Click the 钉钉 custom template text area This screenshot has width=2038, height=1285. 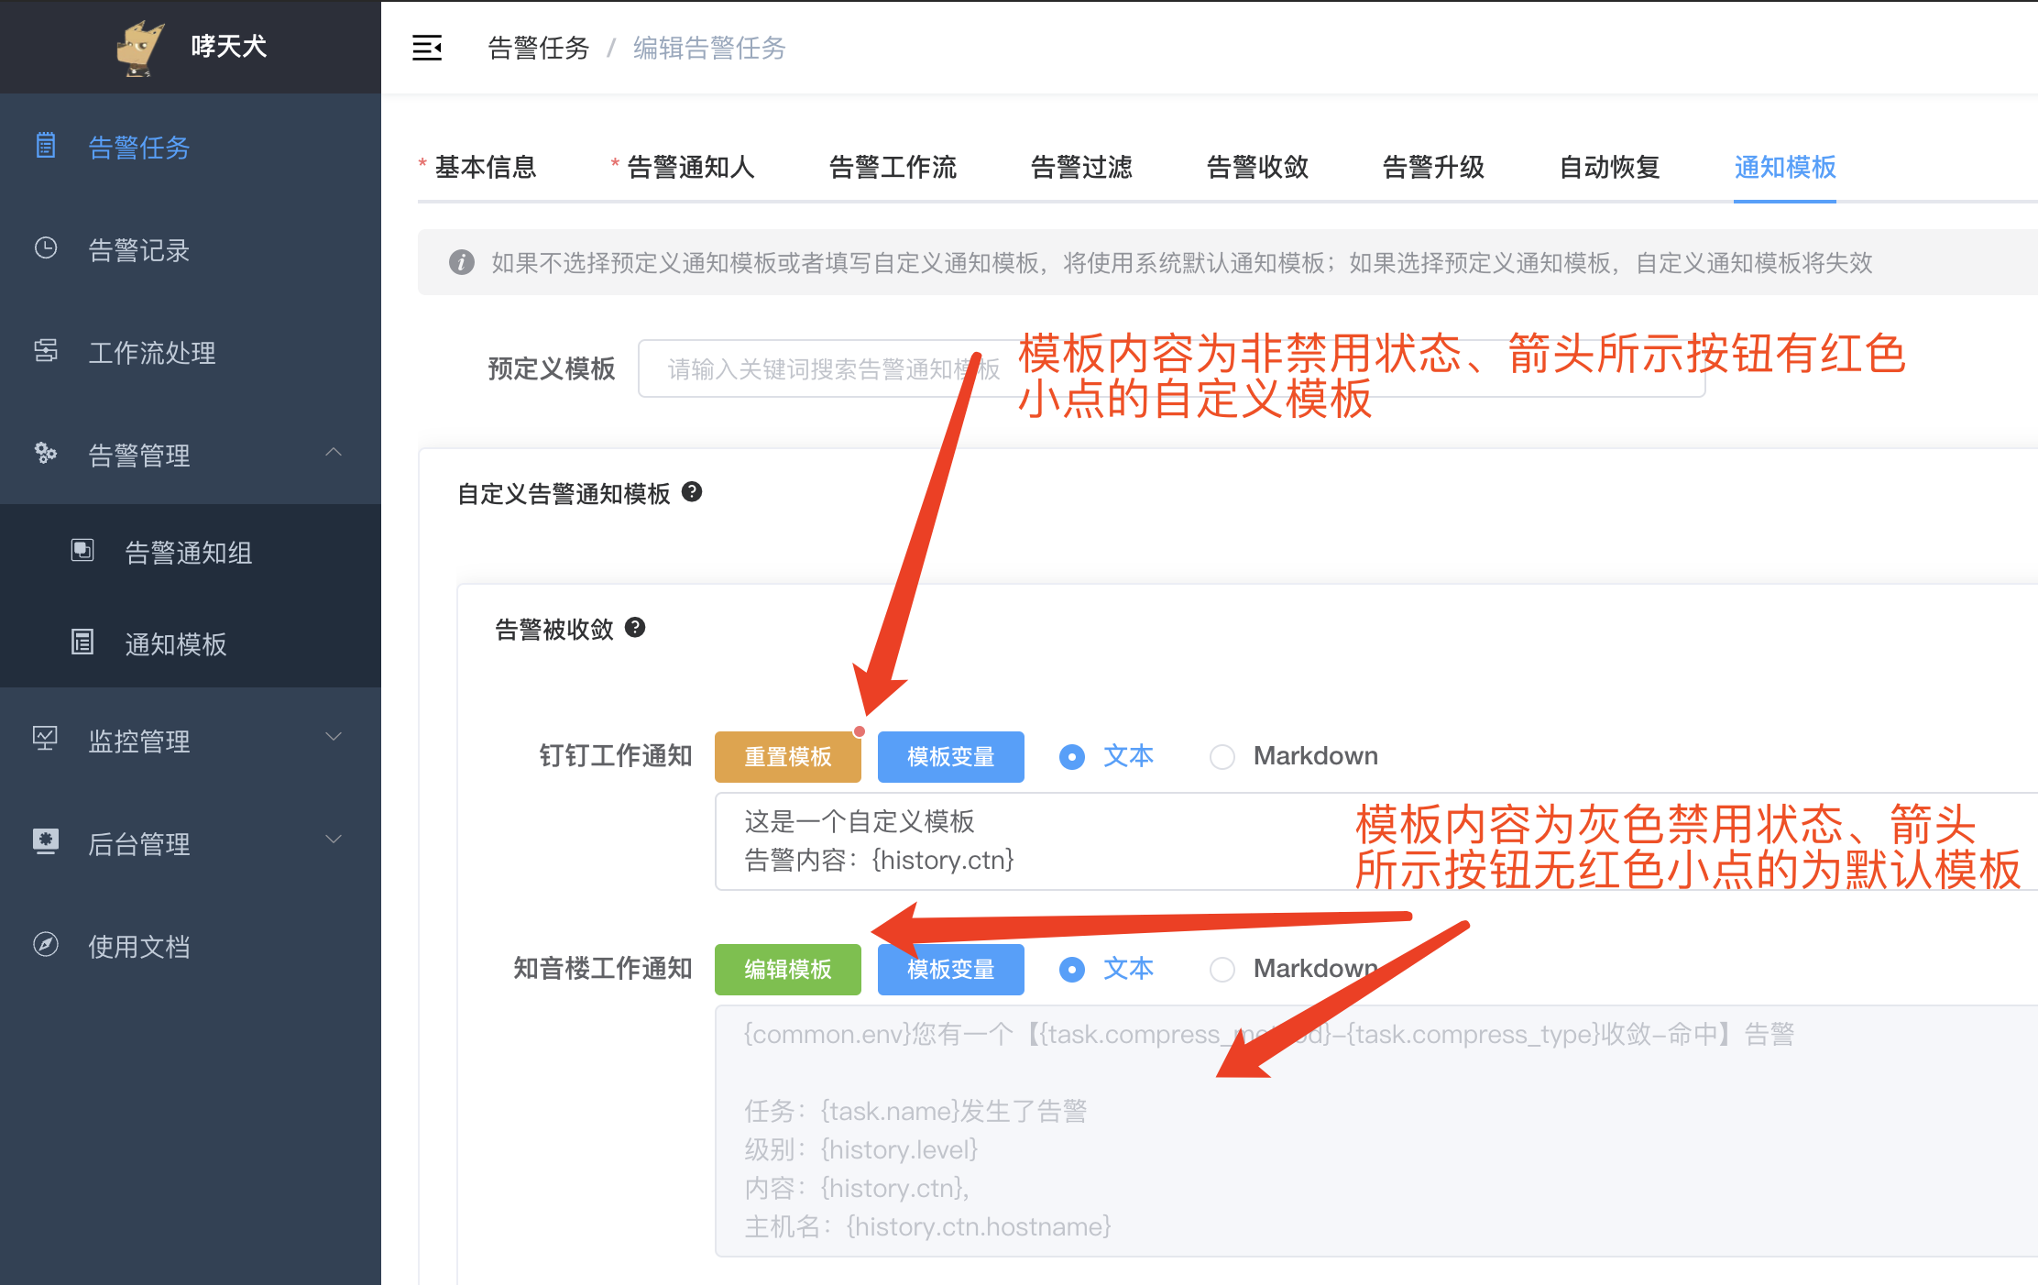(1376, 841)
